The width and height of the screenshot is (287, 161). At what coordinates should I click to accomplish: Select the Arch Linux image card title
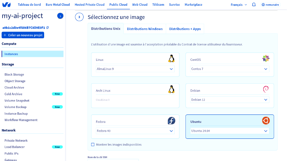coord(103,91)
